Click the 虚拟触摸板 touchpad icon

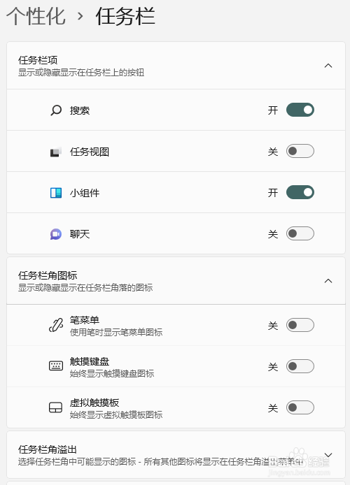click(56, 407)
